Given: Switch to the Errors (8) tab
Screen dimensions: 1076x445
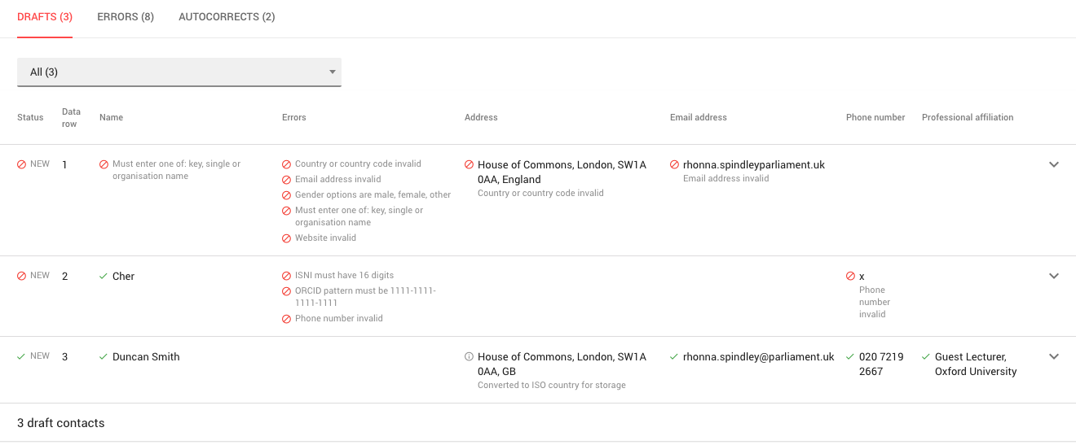Looking at the screenshot, I should 126,17.
